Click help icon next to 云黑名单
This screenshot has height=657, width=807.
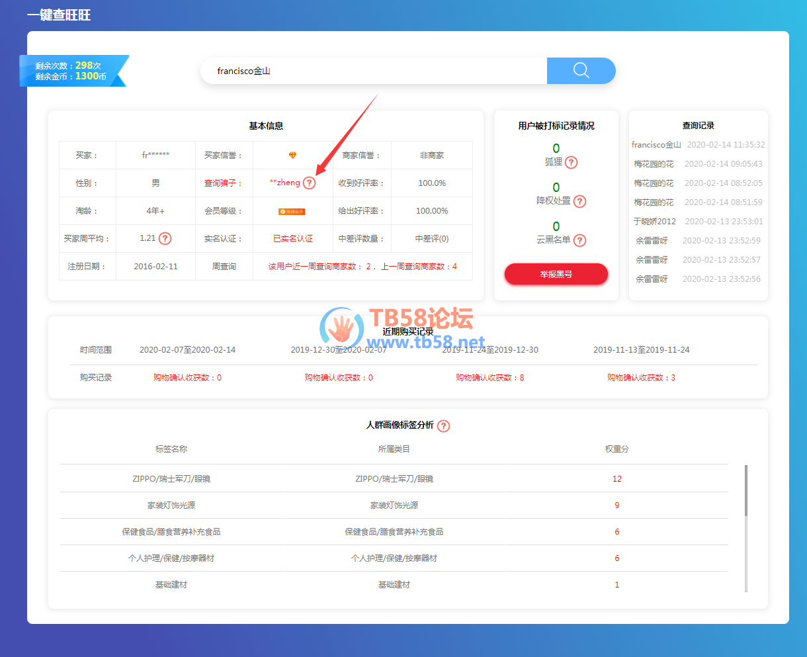(x=579, y=240)
